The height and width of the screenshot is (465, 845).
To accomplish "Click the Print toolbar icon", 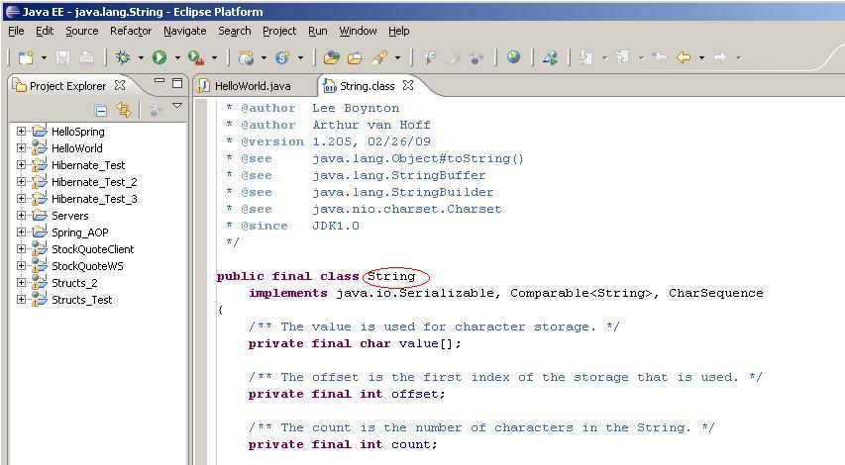I will tap(86, 57).
